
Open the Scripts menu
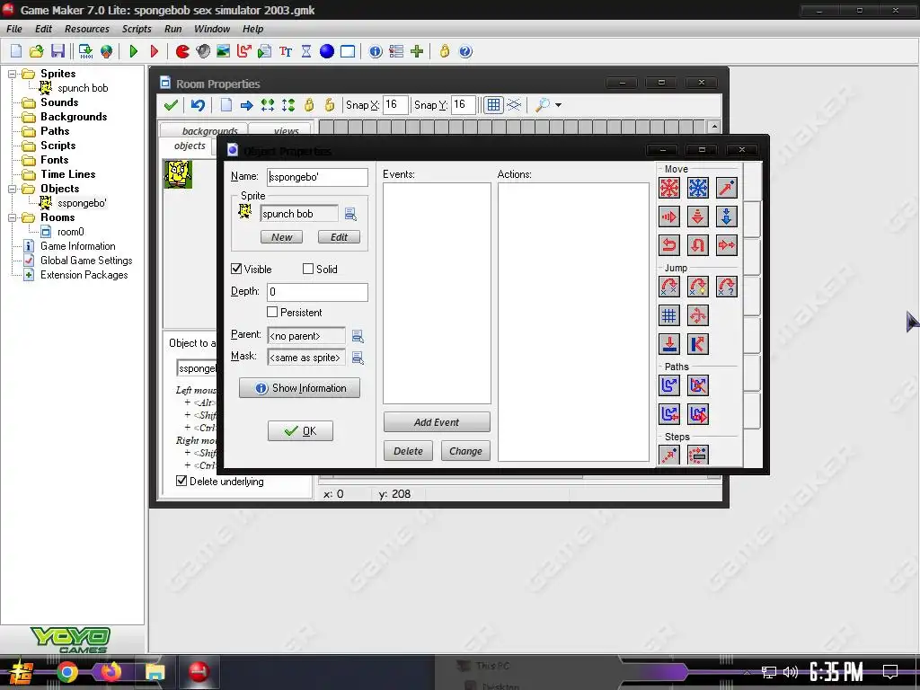pyautogui.click(x=137, y=29)
